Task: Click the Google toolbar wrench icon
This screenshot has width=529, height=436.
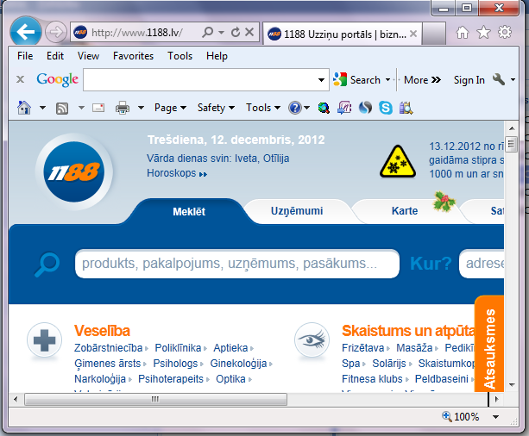Action: (x=498, y=79)
